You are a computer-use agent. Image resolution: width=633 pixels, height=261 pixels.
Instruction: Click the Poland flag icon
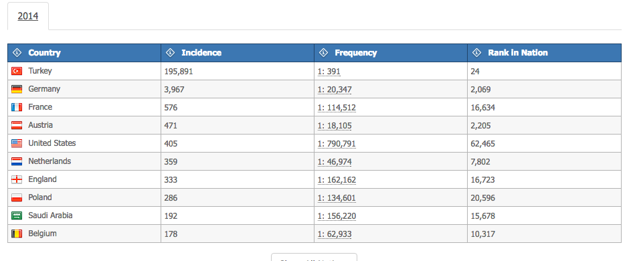tap(17, 197)
